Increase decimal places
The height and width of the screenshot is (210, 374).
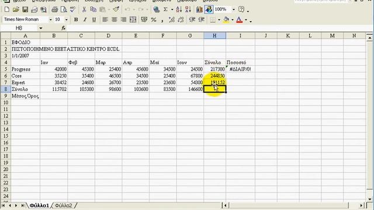[171, 19]
